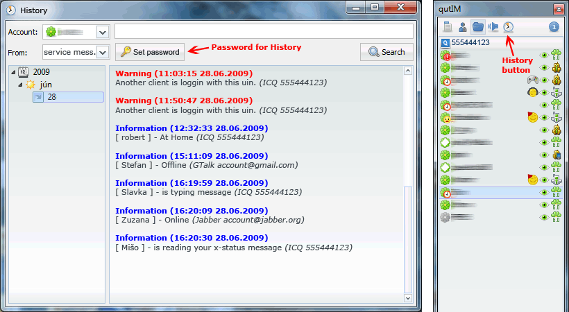Open the Account dropdown
Image resolution: width=569 pixels, height=312 pixels.
point(102,32)
